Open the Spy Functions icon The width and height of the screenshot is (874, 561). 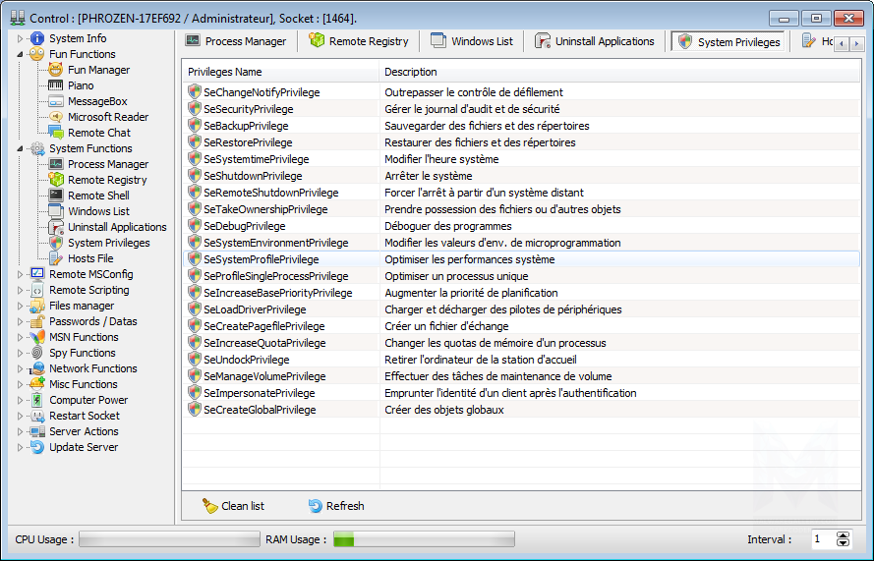37,353
